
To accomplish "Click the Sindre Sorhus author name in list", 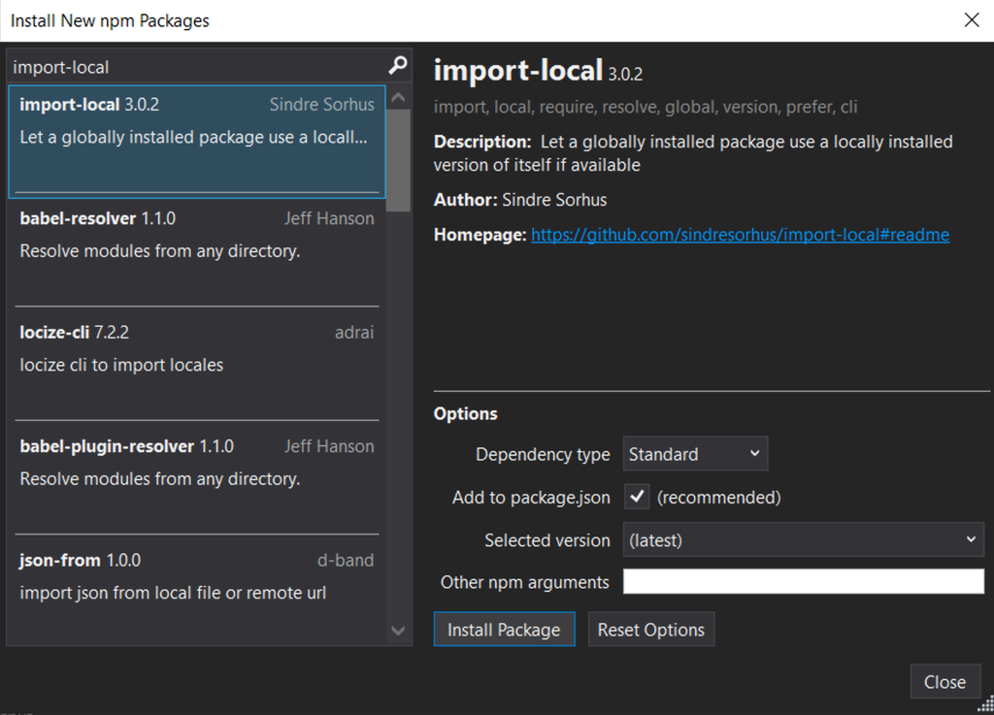I will [322, 105].
